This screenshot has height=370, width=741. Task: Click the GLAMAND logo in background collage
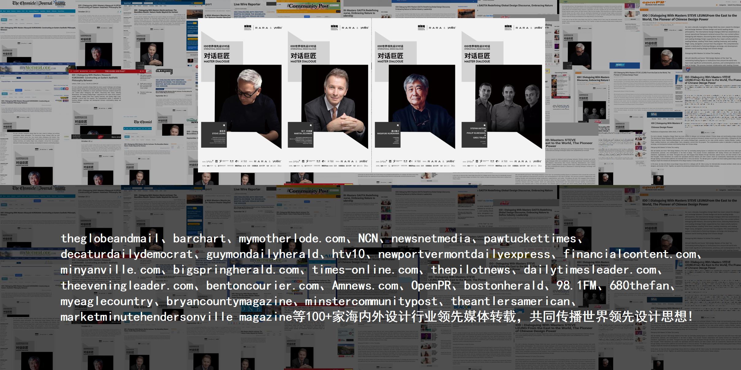tap(164, 71)
